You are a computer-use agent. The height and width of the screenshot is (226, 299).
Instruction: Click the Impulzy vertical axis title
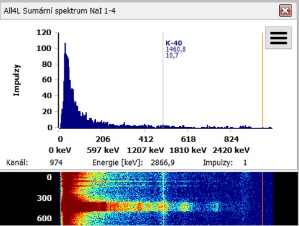(17, 80)
